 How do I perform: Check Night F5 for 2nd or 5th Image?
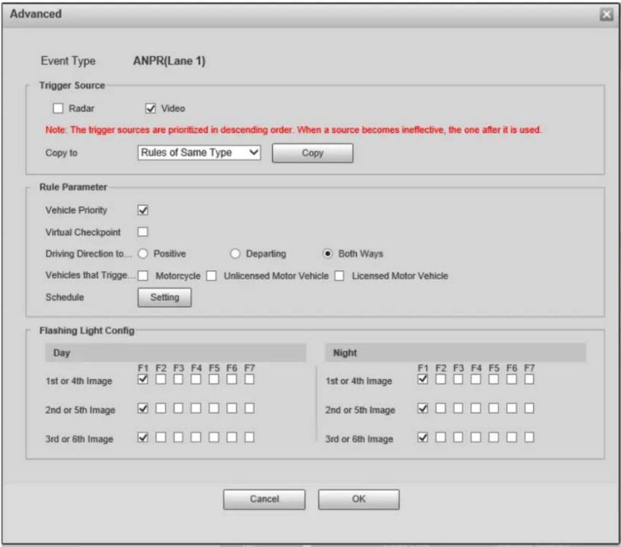pyautogui.click(x=494, y=408)
